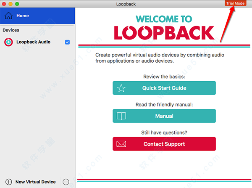Image resolution: width=252 pixels, height=188 pixels.
Task: Uncheck the Loopback Audio enabled checkbox
Action: click(x=67, y=42)
